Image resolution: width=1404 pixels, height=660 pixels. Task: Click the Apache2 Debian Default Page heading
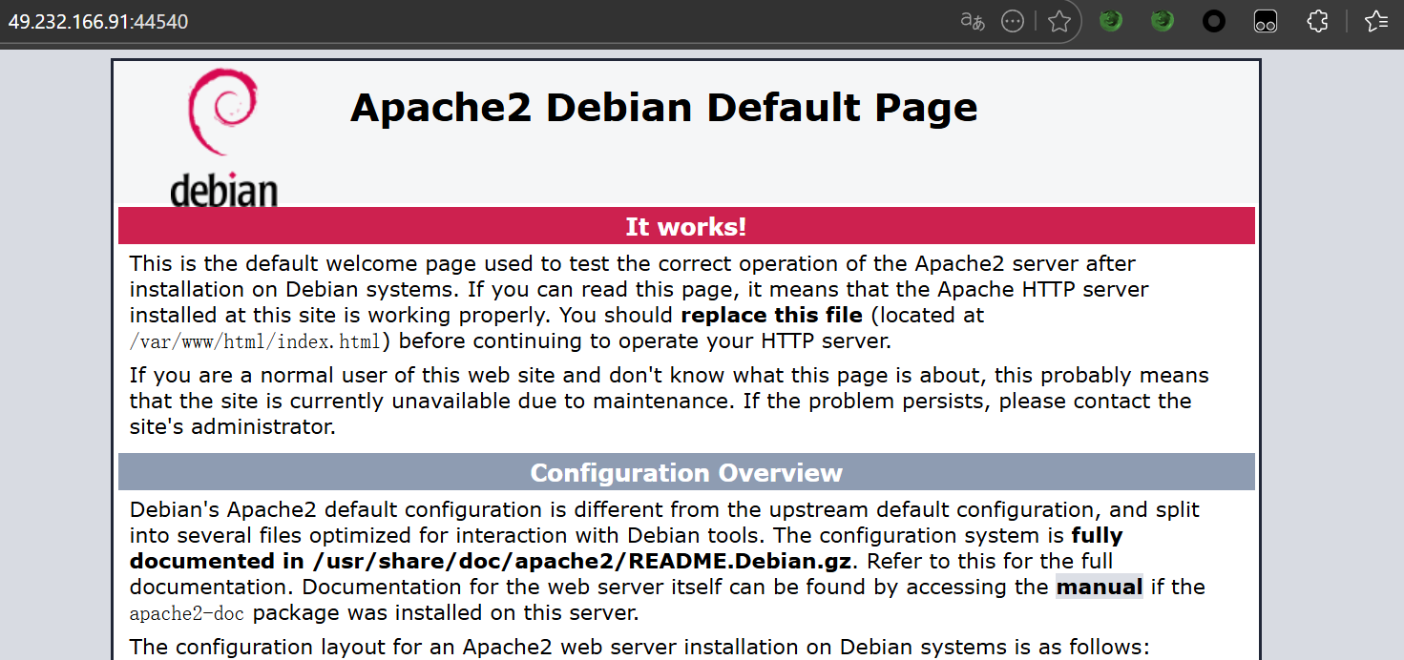pos(664,108)
